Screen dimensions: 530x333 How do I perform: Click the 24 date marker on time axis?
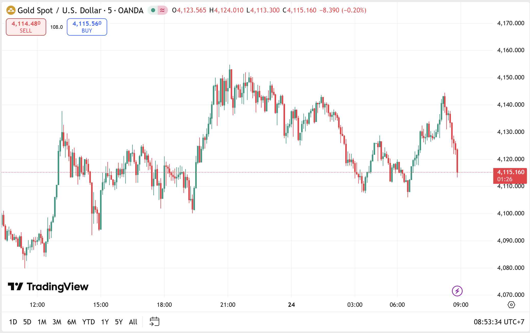click(x=291, y=305)
